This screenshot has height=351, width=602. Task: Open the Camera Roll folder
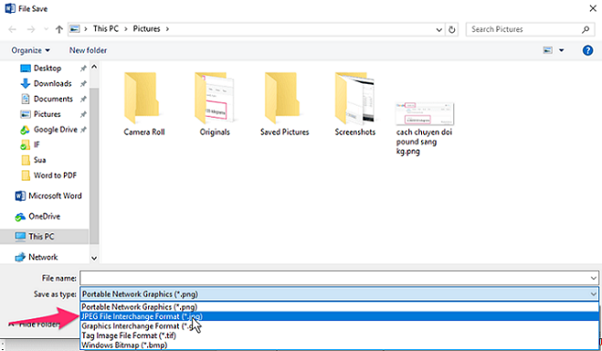pos(144,103)
